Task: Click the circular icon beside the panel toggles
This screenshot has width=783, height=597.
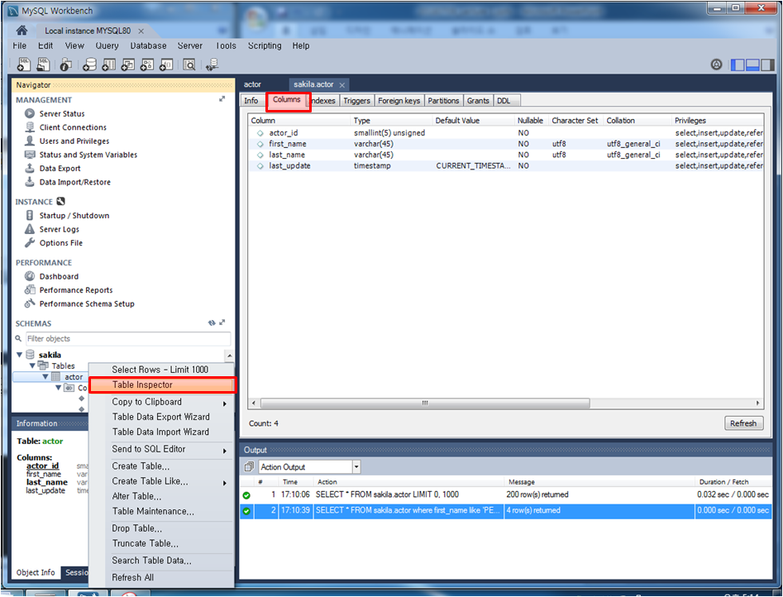Action: tap(717, 64)
